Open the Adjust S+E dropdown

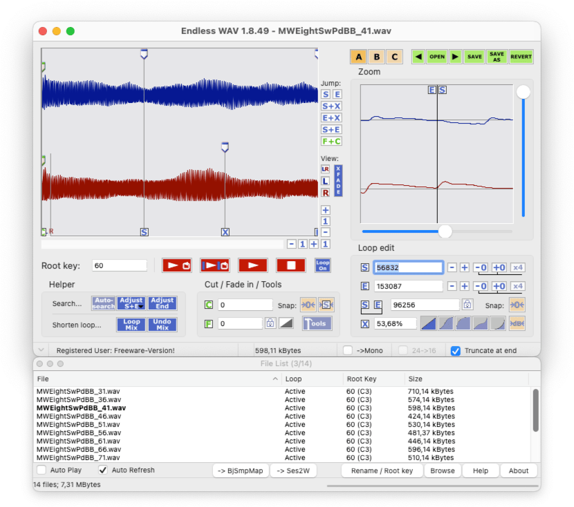pyautogui.click(x=131, y=303)
